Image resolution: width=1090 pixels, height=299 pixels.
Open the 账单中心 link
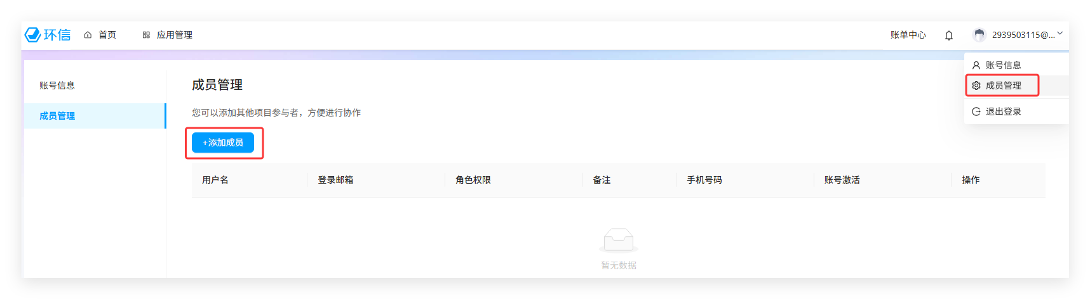click(908, 35)
